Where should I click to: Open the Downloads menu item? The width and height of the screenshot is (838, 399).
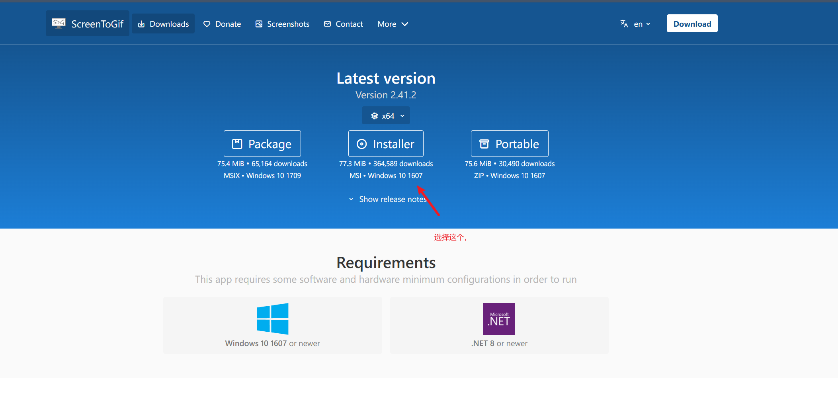pos(163,24)
